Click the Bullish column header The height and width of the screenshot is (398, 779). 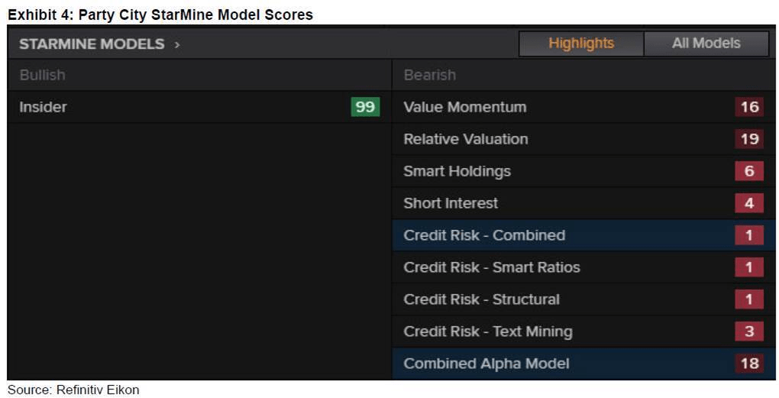tap(42, 75)
